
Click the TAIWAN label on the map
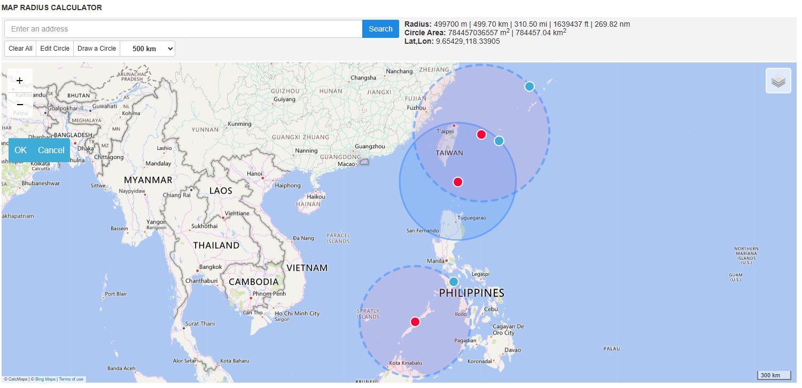pos(449,153)
